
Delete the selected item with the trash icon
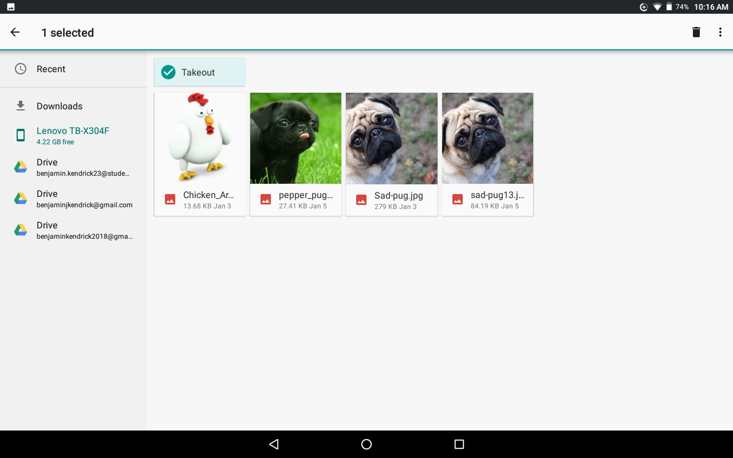696,33
